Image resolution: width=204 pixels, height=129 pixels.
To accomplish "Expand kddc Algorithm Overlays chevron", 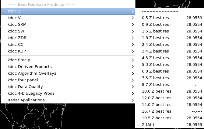I will [132, 73].
